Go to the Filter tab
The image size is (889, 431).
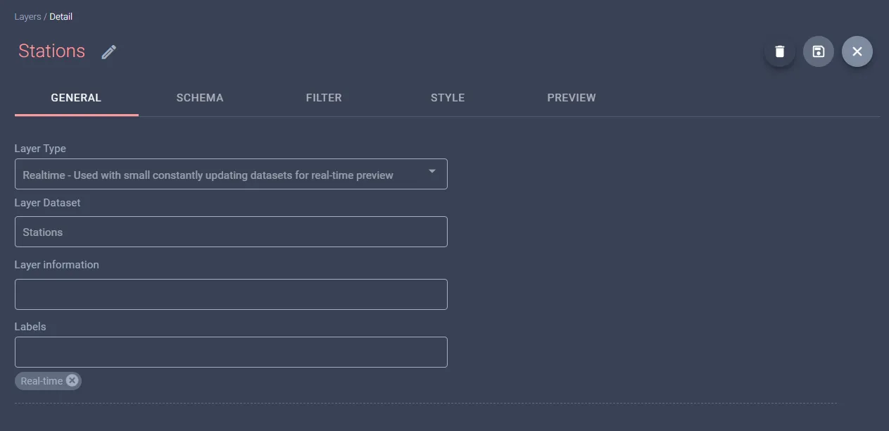[324, 98]
